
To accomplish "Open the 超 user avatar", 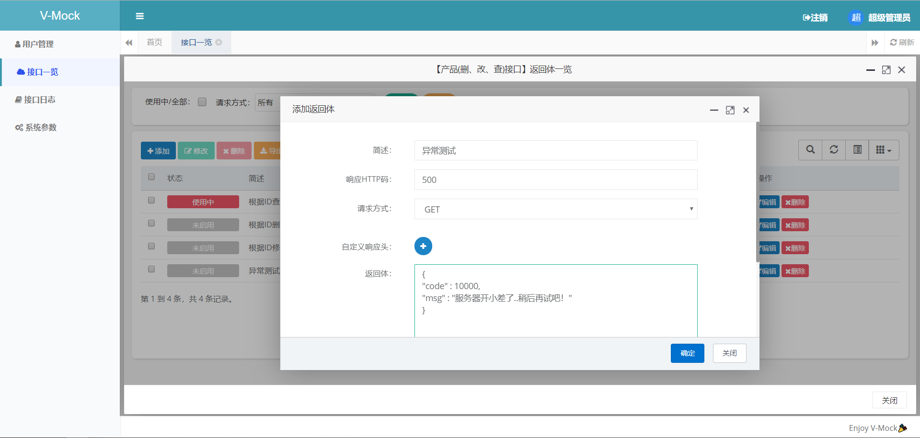I will [856, 18].
